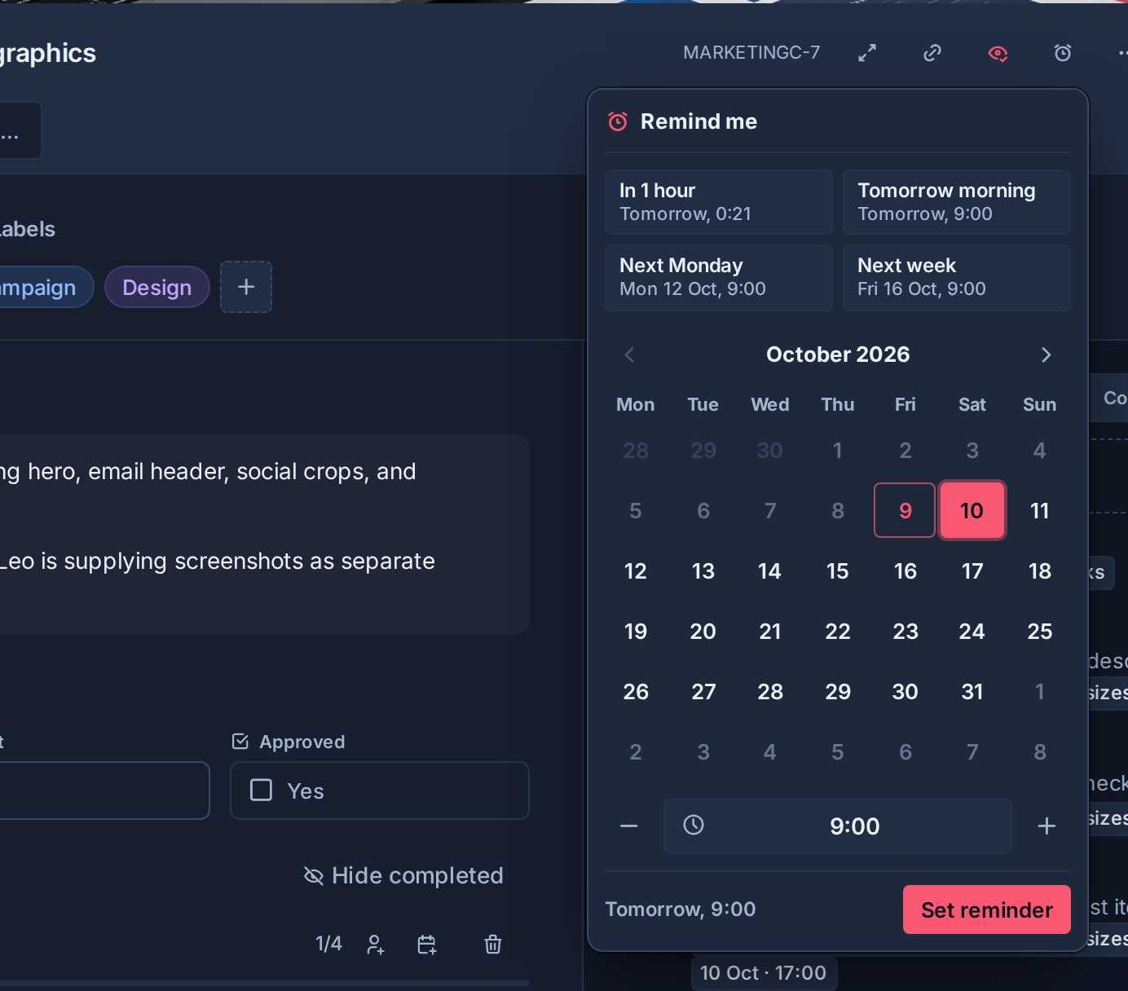Pick October 31 in calendar

point(972,691)
